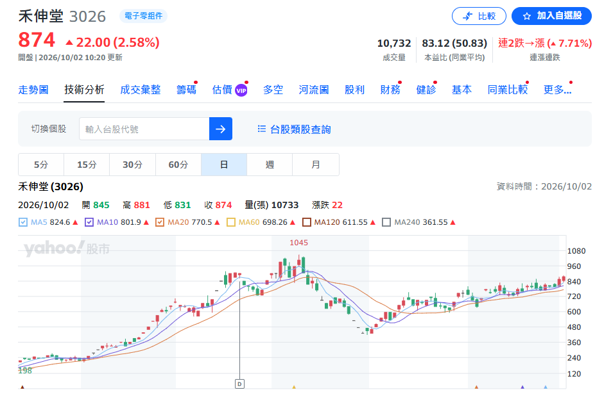This screenshot has width=595, height=397.
Task: Toggle the MA5 moving average checkbox
Action: click(22, 222)
